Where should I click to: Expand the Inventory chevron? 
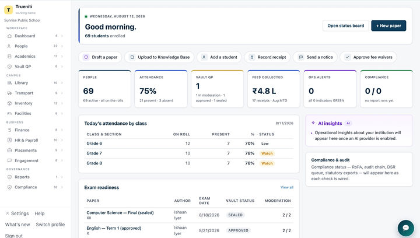pyautogui.click(x=62, y=103)
